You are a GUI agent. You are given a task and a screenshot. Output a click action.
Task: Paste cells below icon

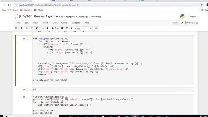(x=37, y=28)
